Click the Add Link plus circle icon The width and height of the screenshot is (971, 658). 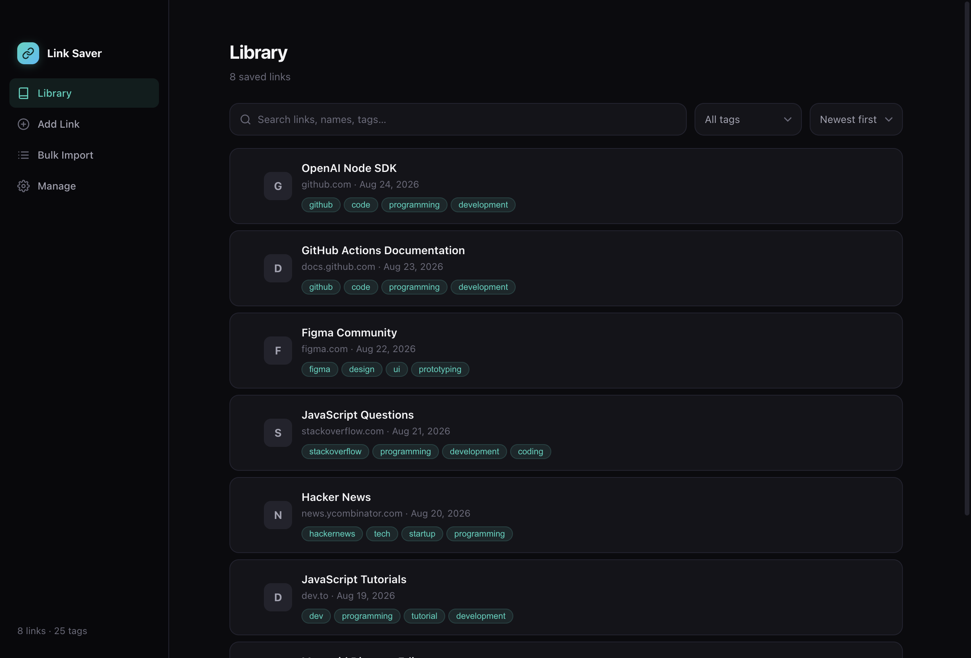[23, 124]
